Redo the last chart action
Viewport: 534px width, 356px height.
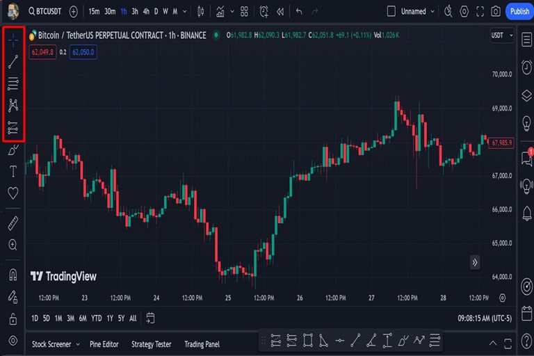pos(315,12)
